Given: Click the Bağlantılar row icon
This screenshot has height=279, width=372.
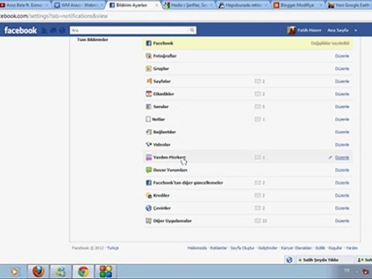Looking at the screenshot, I should (148, 132).
